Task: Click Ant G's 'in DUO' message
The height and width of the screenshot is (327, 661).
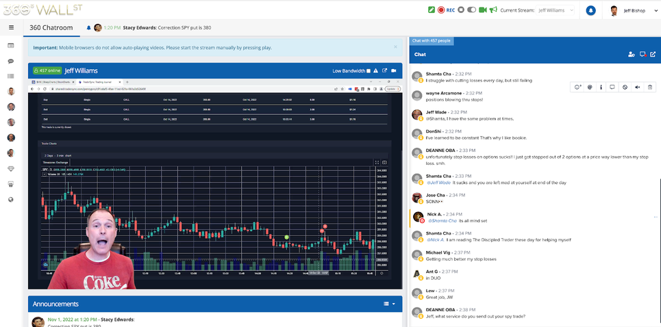Action: click(433, 278)
